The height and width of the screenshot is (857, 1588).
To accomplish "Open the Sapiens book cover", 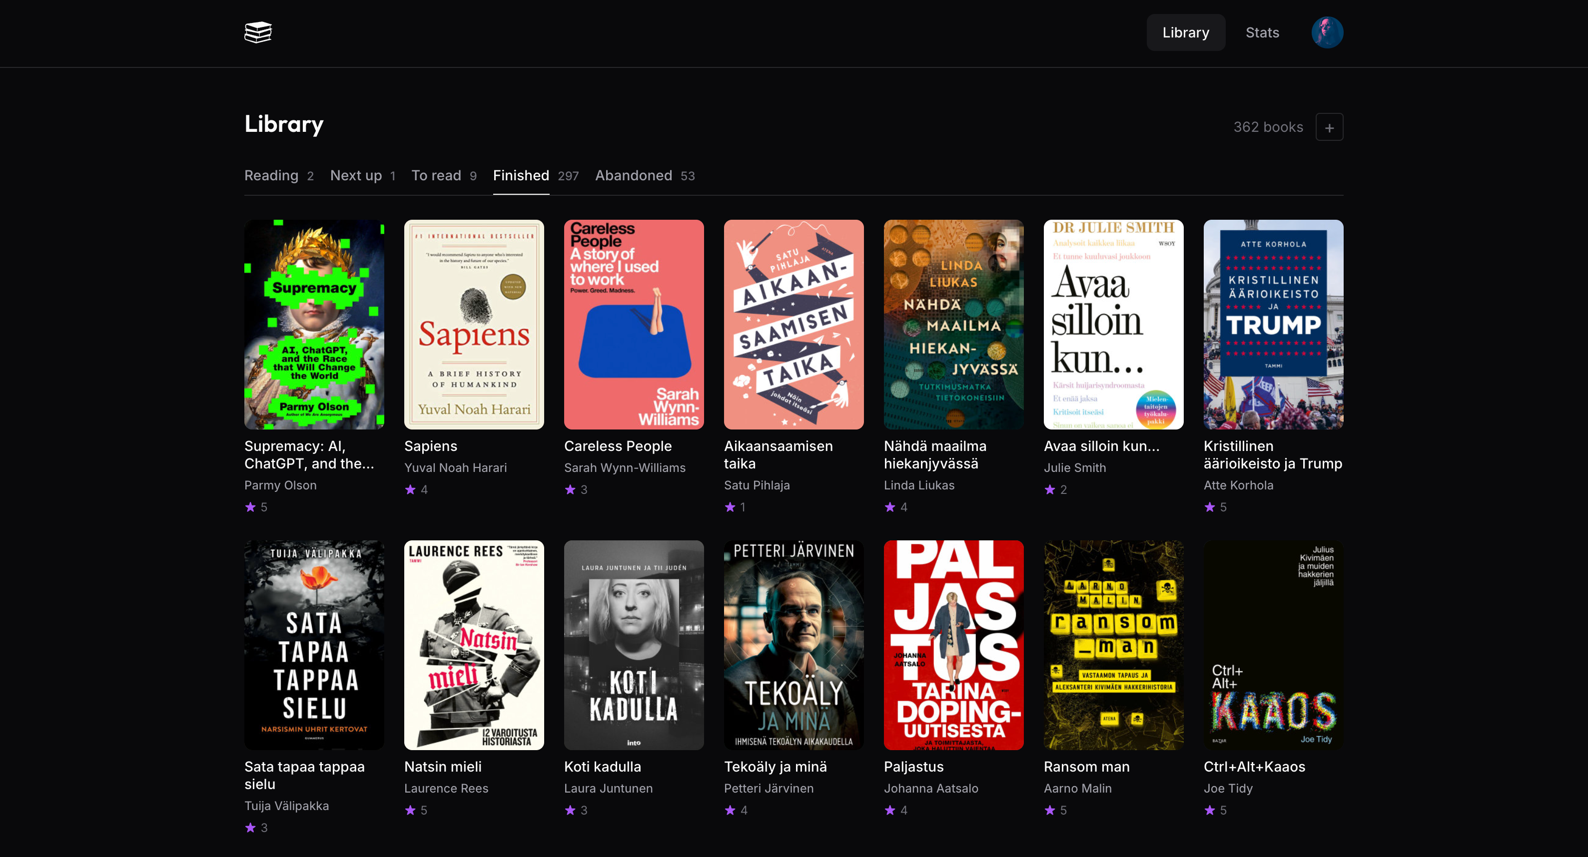I will [x=474, y=325].
